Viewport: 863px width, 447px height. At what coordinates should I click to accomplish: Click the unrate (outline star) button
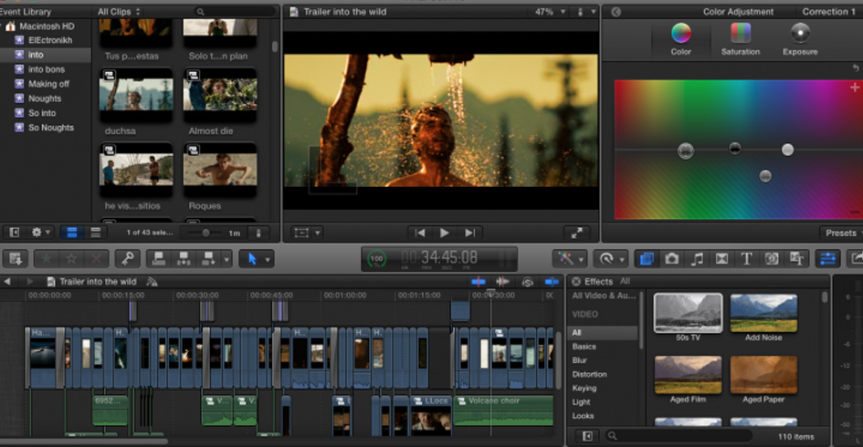pos(71,258)
